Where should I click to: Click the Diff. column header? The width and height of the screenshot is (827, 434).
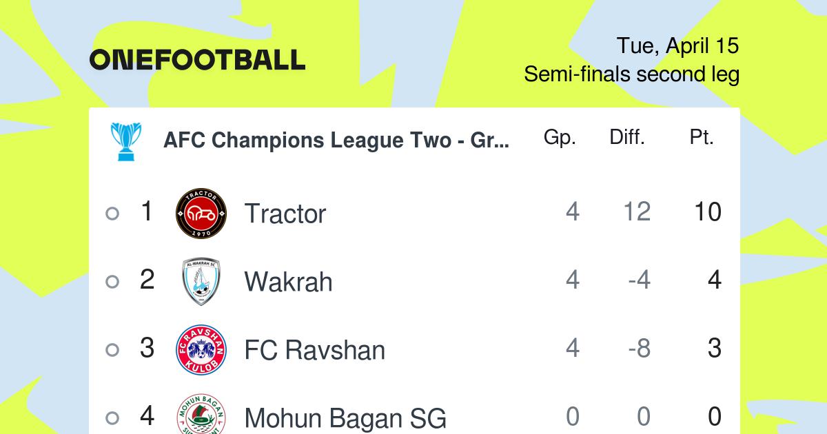627,137
